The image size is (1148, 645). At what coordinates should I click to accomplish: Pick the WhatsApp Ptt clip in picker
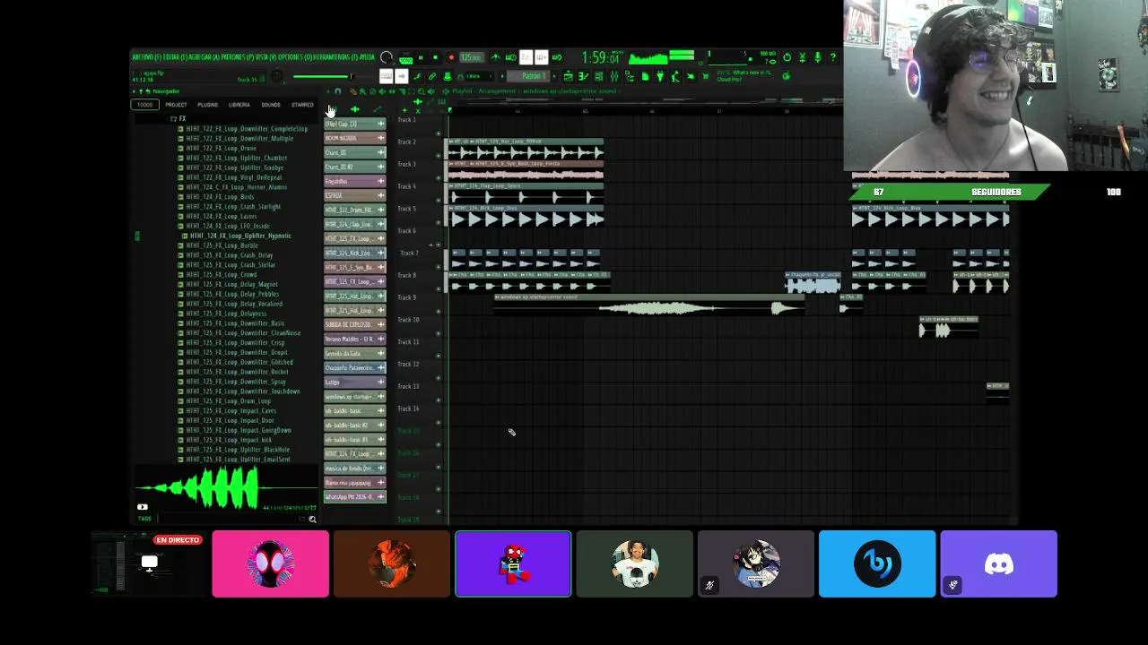click(x=355, y=496)
